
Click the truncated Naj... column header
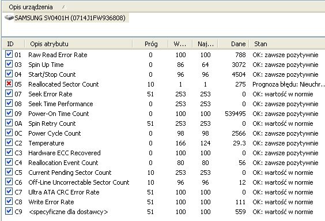[x=206, y=44]
